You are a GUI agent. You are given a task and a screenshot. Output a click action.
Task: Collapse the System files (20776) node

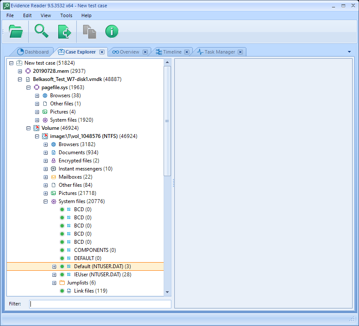[45, 201]
